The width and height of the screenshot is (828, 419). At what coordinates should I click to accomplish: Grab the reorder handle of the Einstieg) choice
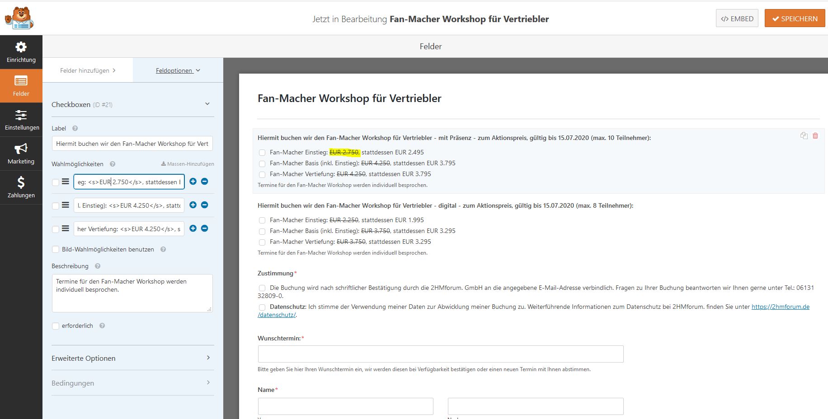point(66,205)
